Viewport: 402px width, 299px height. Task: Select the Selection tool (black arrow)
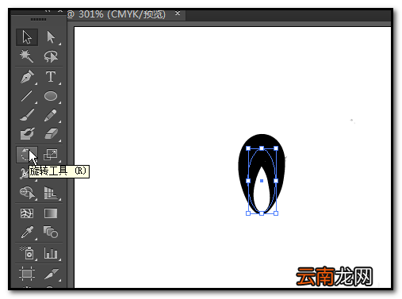27,37
